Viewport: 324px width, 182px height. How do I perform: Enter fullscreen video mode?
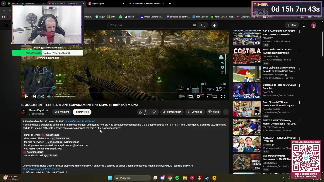223,96
